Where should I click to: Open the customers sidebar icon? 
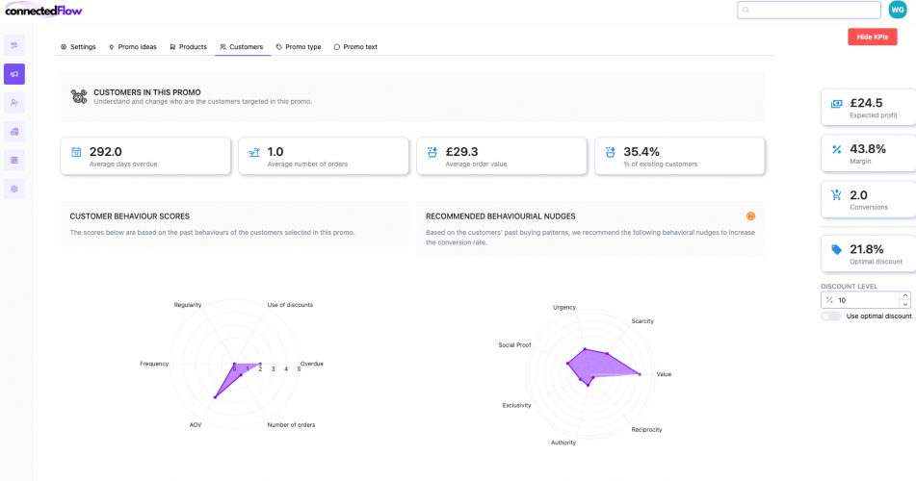point(14,103)
